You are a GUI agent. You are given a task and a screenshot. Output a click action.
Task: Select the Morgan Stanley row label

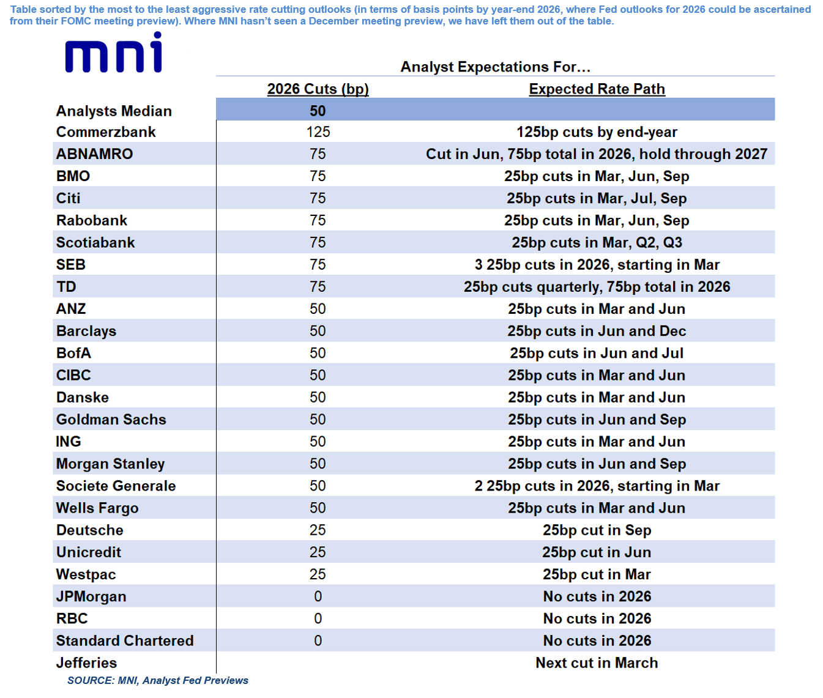point(111,464)
